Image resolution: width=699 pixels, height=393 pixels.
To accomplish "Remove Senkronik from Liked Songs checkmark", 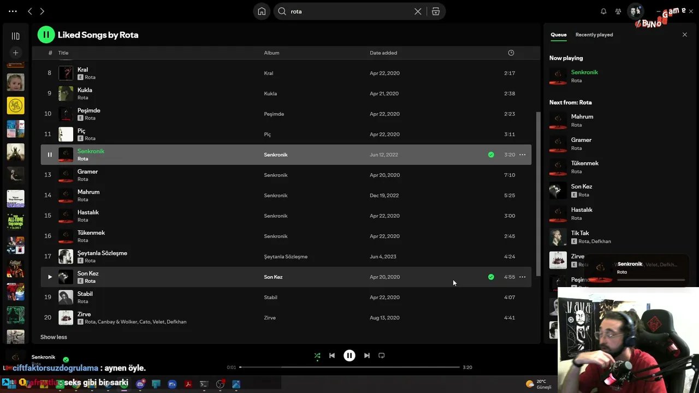I will coord(491,155).
